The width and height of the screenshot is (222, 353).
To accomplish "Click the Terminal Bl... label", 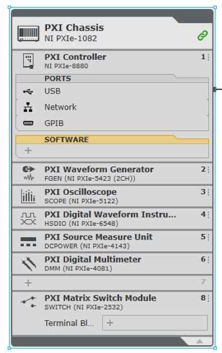I will point(69,323).
